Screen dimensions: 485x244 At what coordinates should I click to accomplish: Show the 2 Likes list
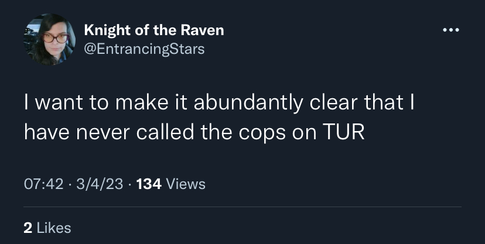click(x=47, y=228)
